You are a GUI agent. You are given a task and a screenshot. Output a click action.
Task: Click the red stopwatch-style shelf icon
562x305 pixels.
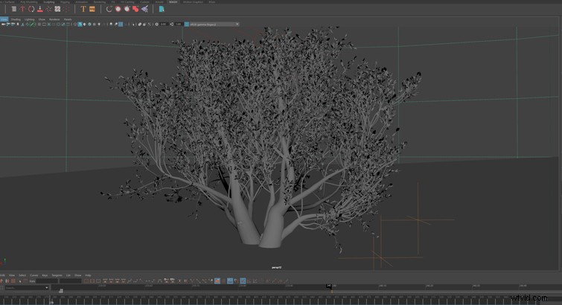(127, 9)
